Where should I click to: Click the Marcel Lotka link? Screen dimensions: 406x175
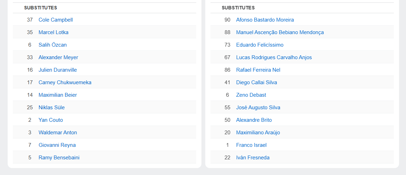(53, 32)
